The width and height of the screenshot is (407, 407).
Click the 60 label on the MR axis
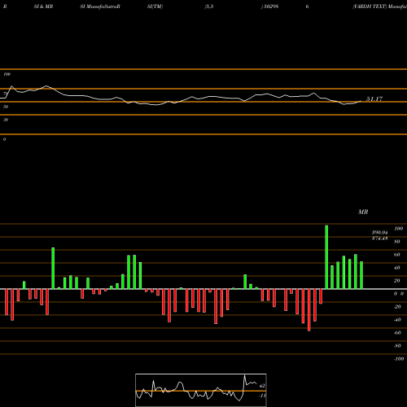[396, 255]
